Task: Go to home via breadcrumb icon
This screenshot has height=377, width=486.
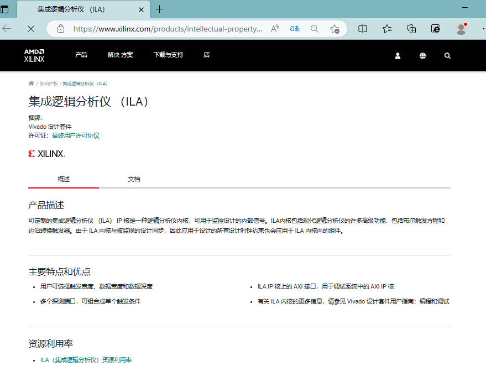Action: coord(32,83)
